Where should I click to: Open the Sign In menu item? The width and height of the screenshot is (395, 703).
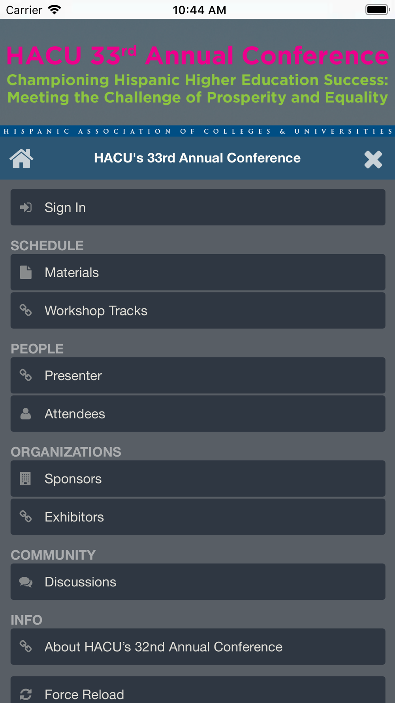(197, 207)
